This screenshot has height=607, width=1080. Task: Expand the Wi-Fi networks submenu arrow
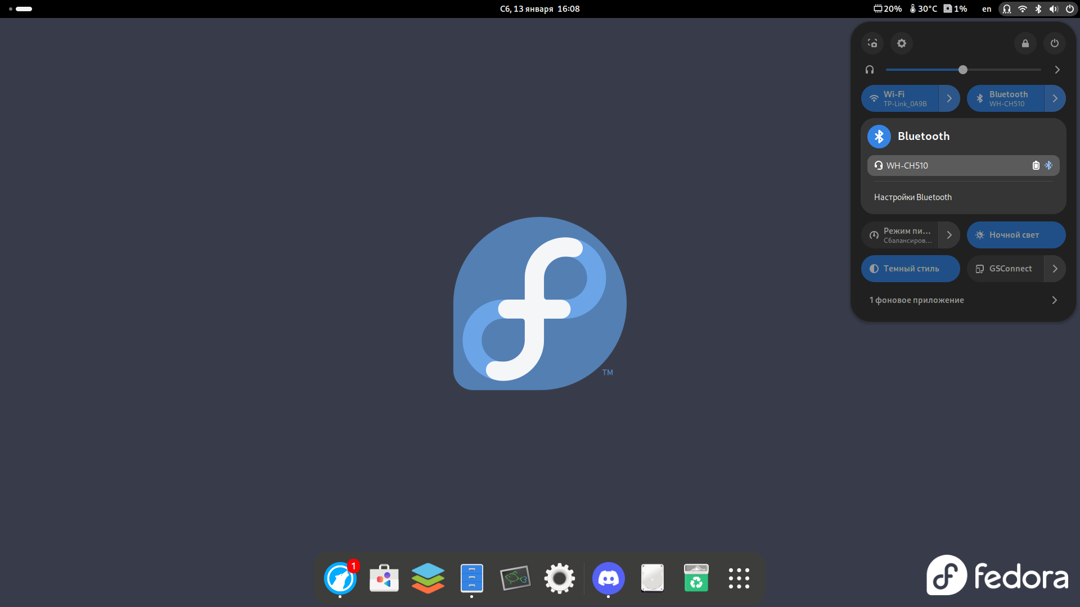tap(949, 98)
